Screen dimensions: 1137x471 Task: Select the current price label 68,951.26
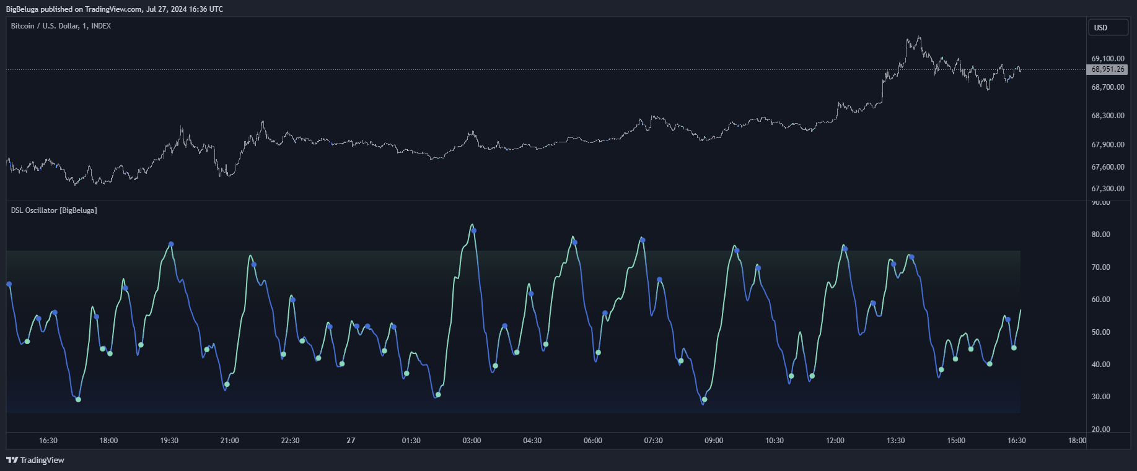[1107, 69]
